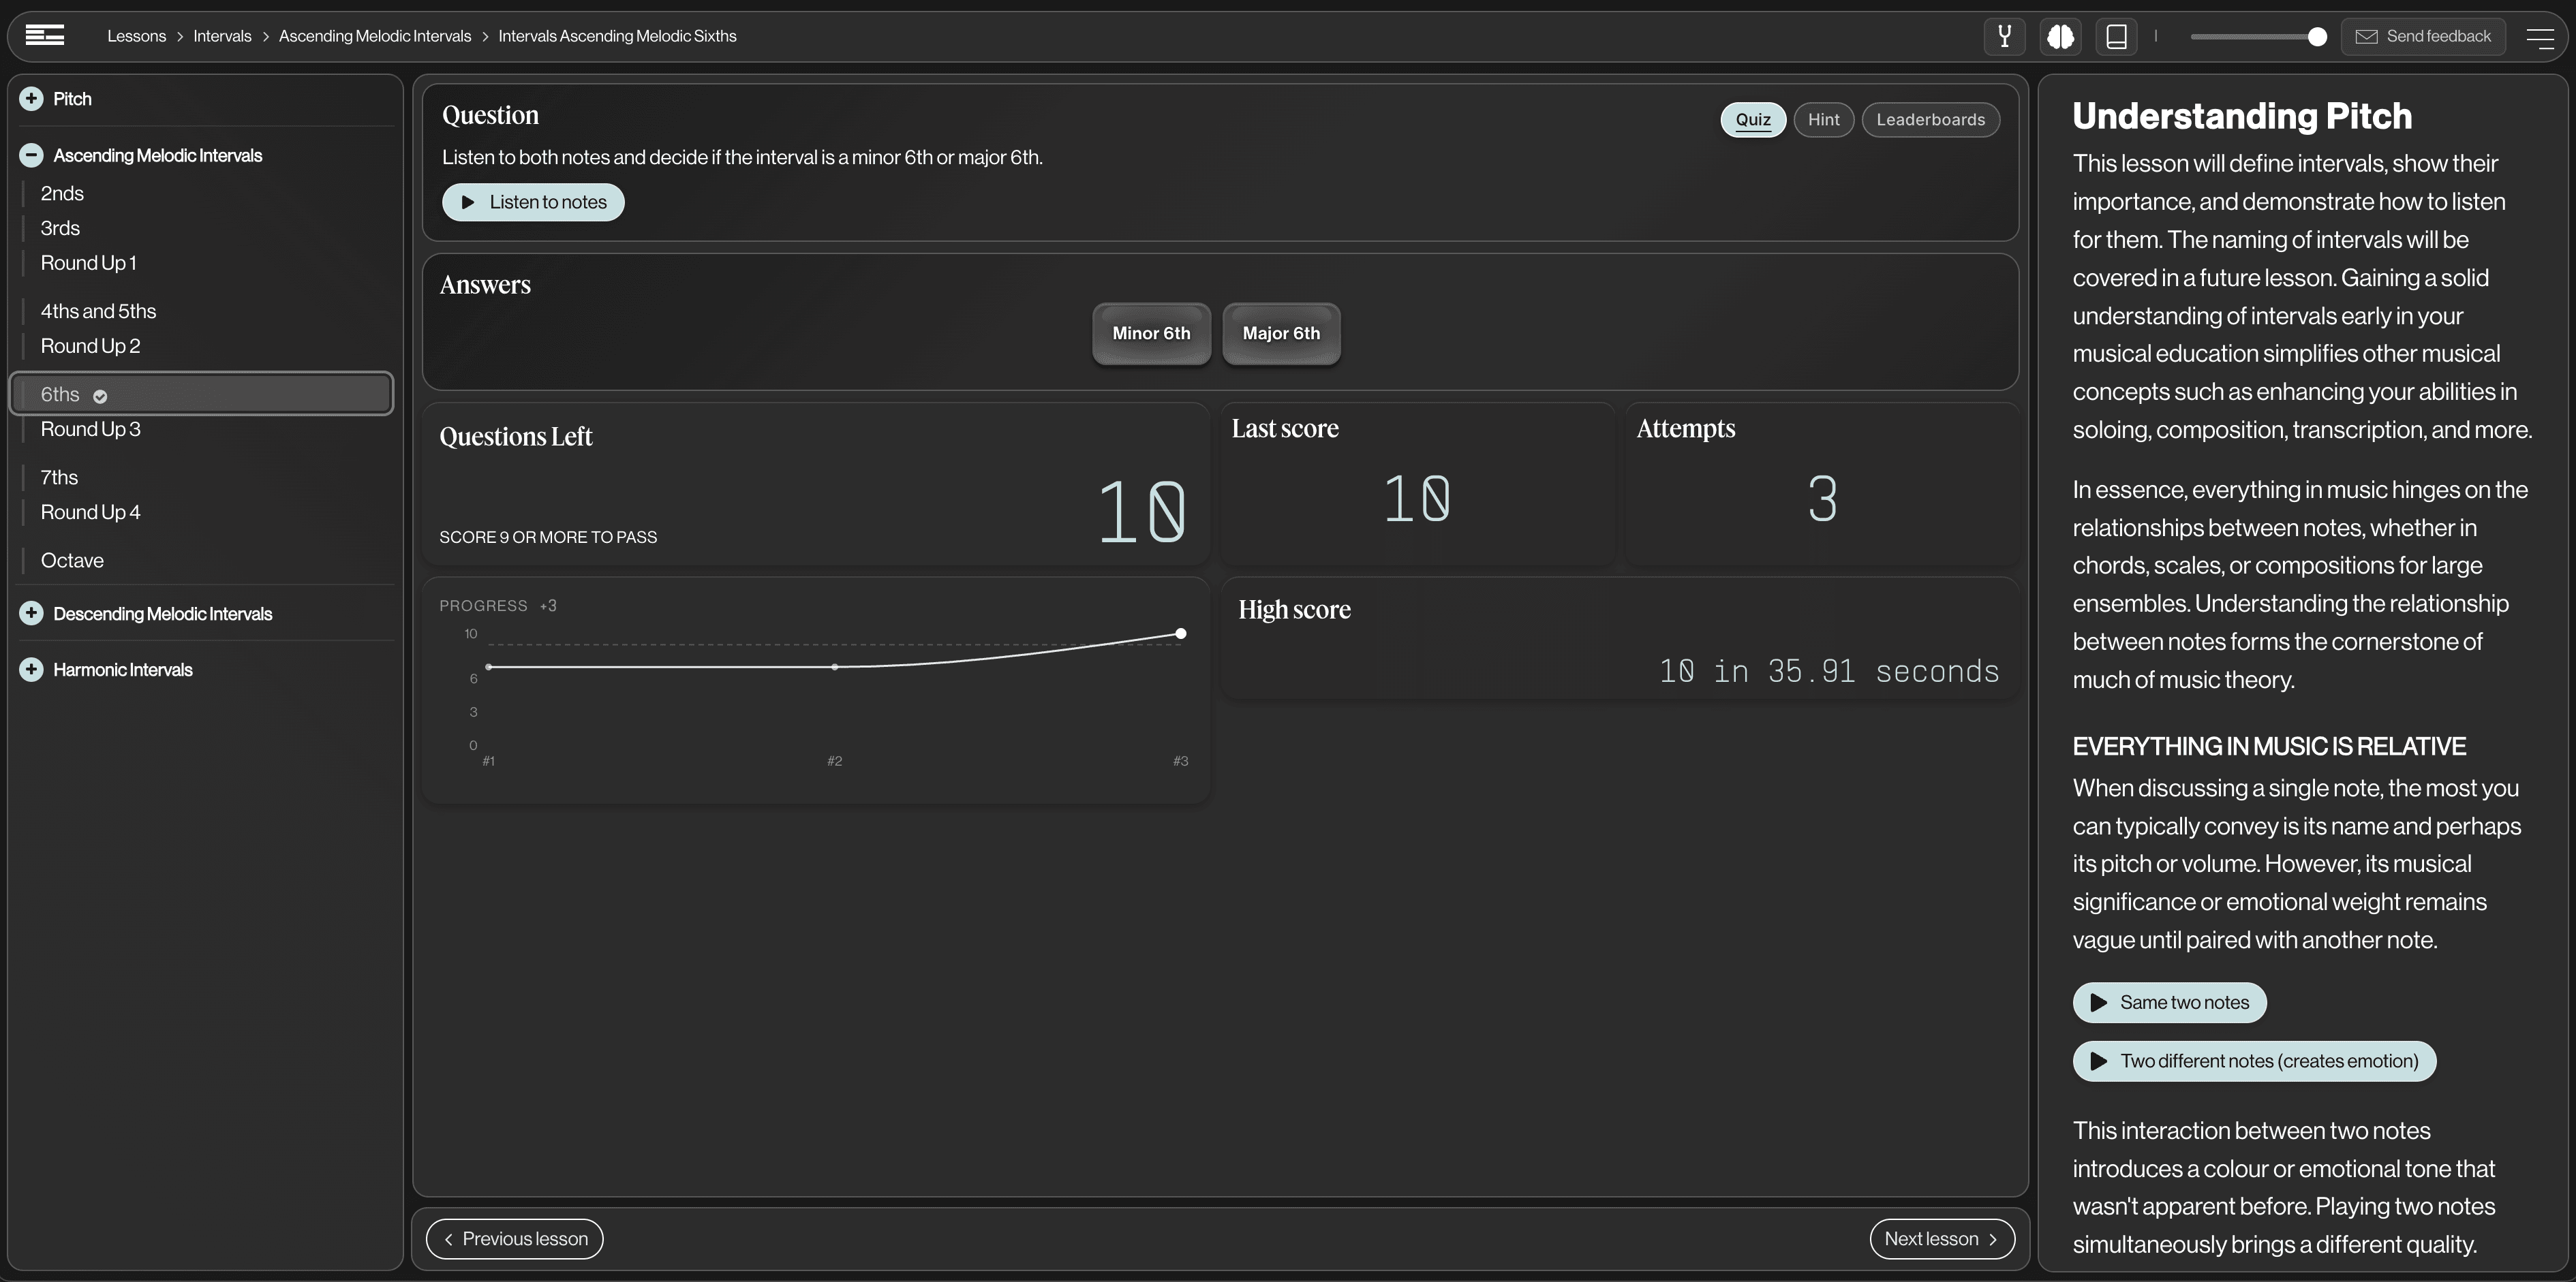
Task: Open the book icon in top bar
Action: tap(2116, 36)
